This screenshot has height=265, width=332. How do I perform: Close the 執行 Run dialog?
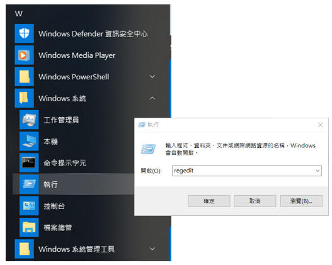tap(321, 125)
